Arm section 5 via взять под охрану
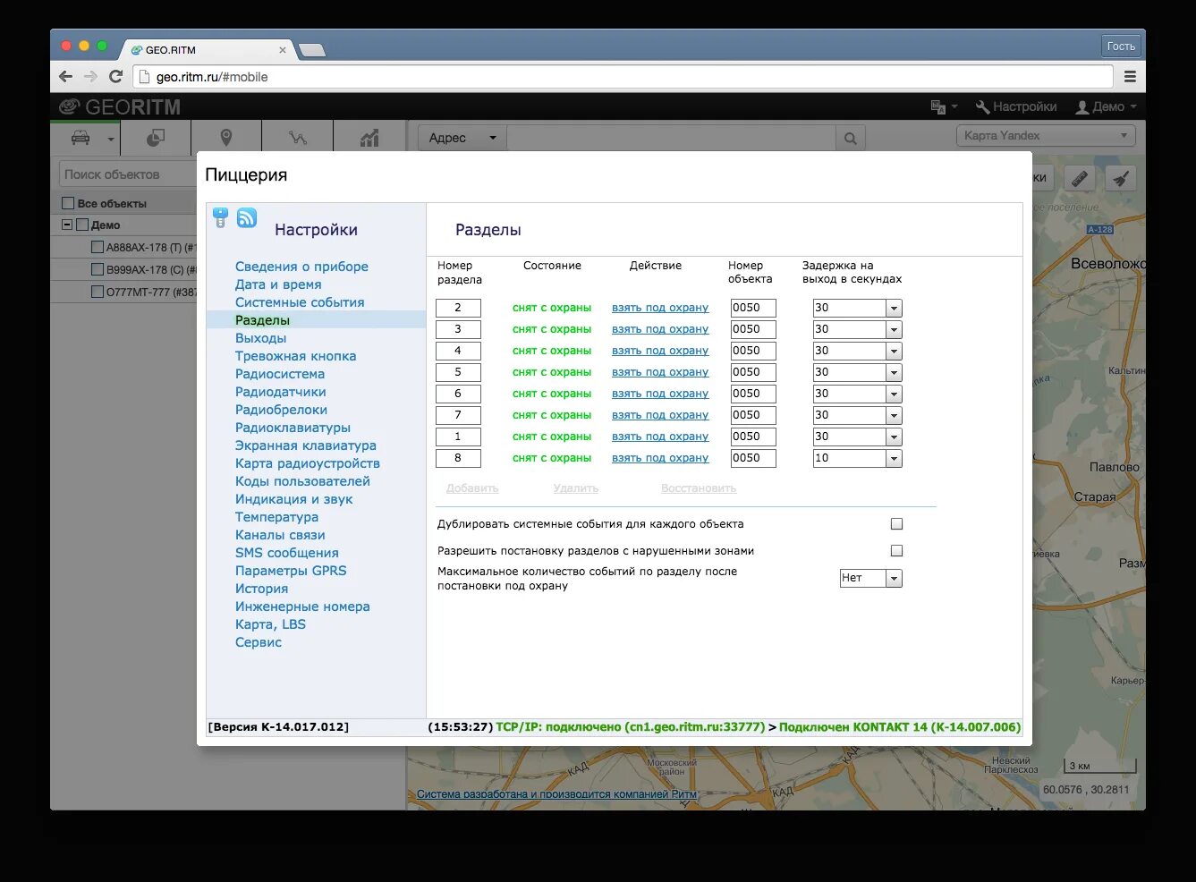Screen dimensions: 1196x882 tap(660, 372)
